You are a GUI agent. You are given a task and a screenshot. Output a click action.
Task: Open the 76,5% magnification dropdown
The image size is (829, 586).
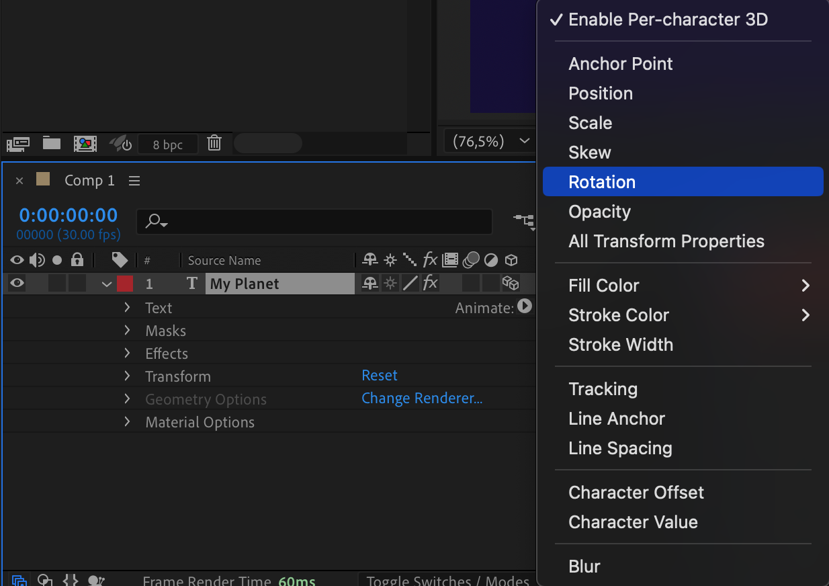tap(488, 142)
